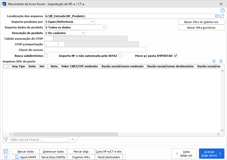This screenshot has height=160, width=227.
Task: Click Tabela associação de CFOP code field
Action: click(x=49, y=38)
